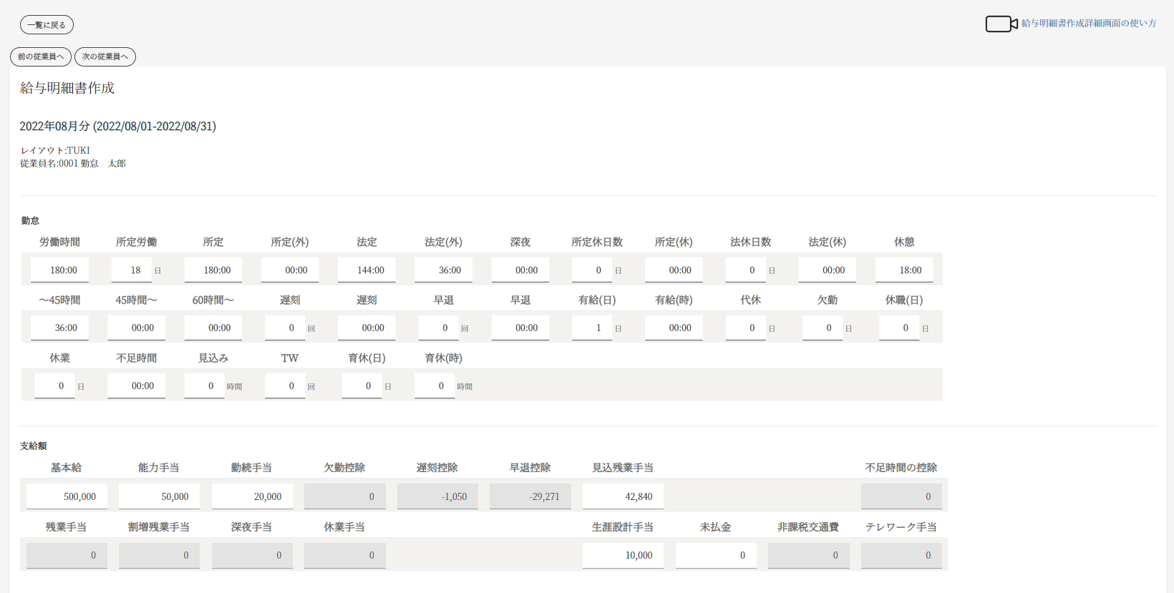Click the 労働時間 field showing 180:00
This screenshot has width=1174, height=593.
click(x=59, y=270)
